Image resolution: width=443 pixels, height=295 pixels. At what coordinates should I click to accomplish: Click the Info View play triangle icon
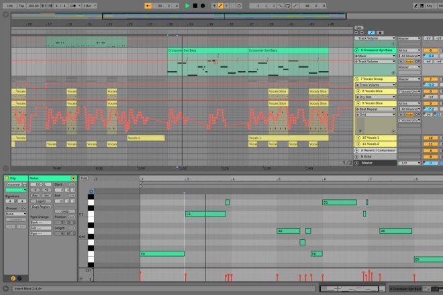[5, 288]
